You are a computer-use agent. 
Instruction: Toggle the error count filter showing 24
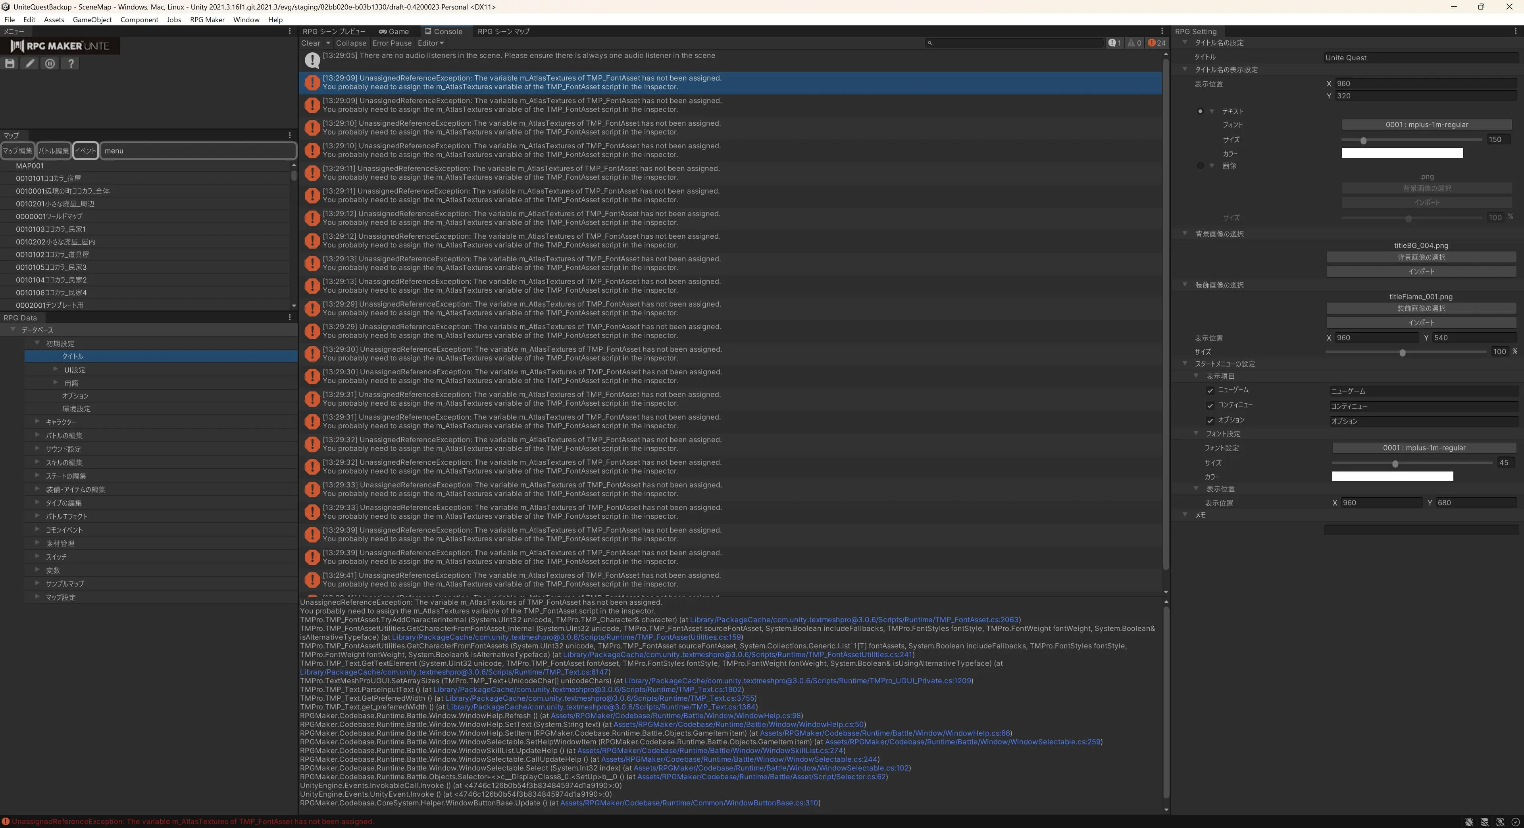click(1154, 42)
